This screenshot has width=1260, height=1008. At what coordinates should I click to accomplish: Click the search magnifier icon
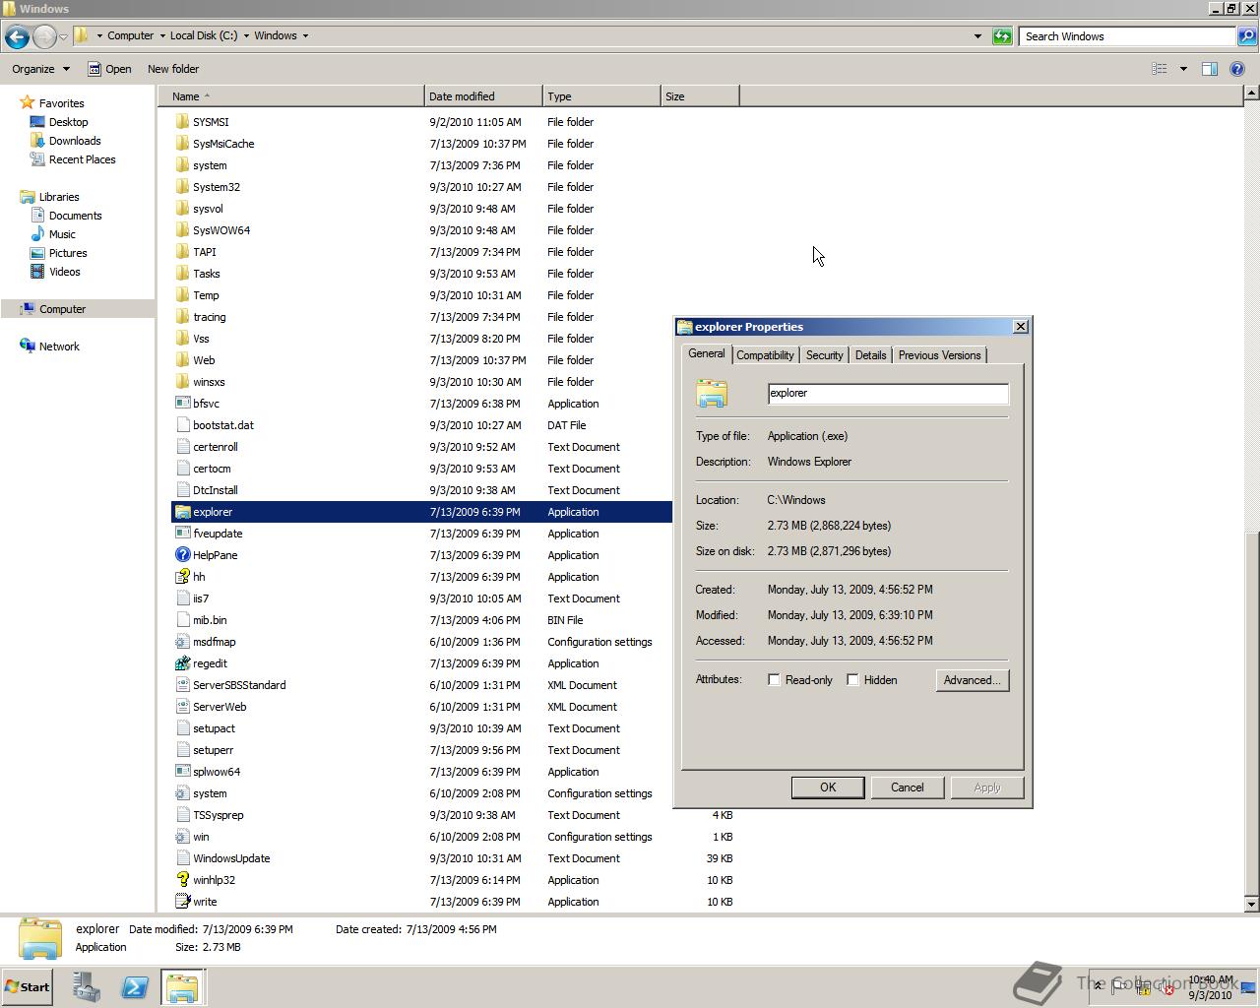tap(1246, 36)
